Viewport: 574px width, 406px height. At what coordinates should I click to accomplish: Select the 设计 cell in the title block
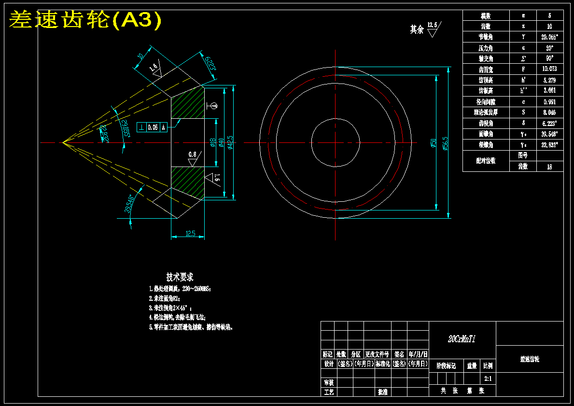coord(329,364)
